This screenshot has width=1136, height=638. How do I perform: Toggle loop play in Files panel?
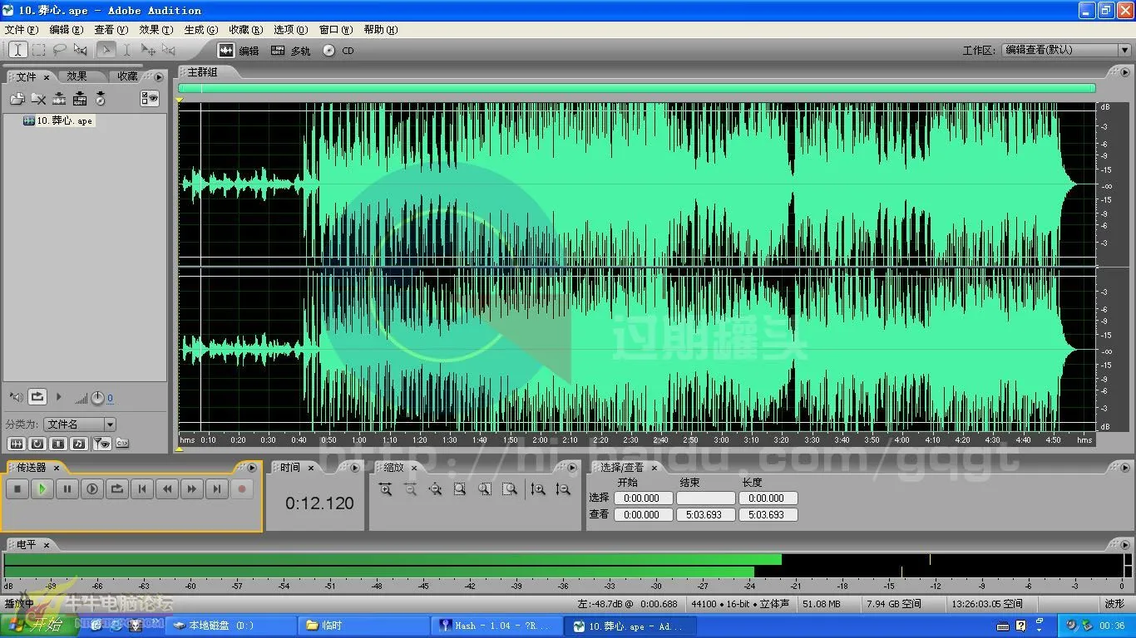click(x=37, y=397)
